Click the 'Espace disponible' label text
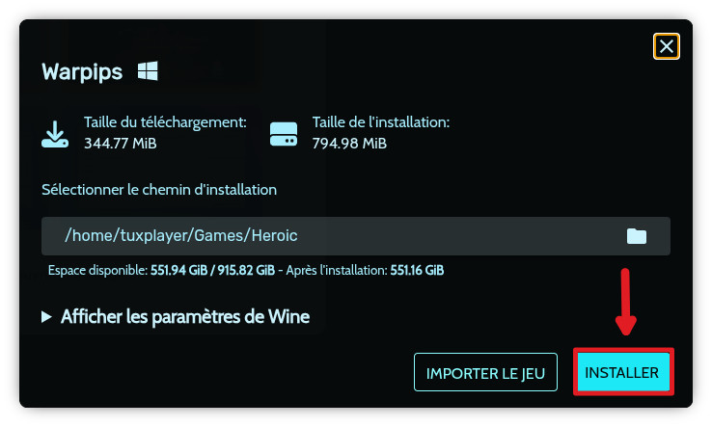Viewport: 712px width, 427px height. tap(97, 270)
